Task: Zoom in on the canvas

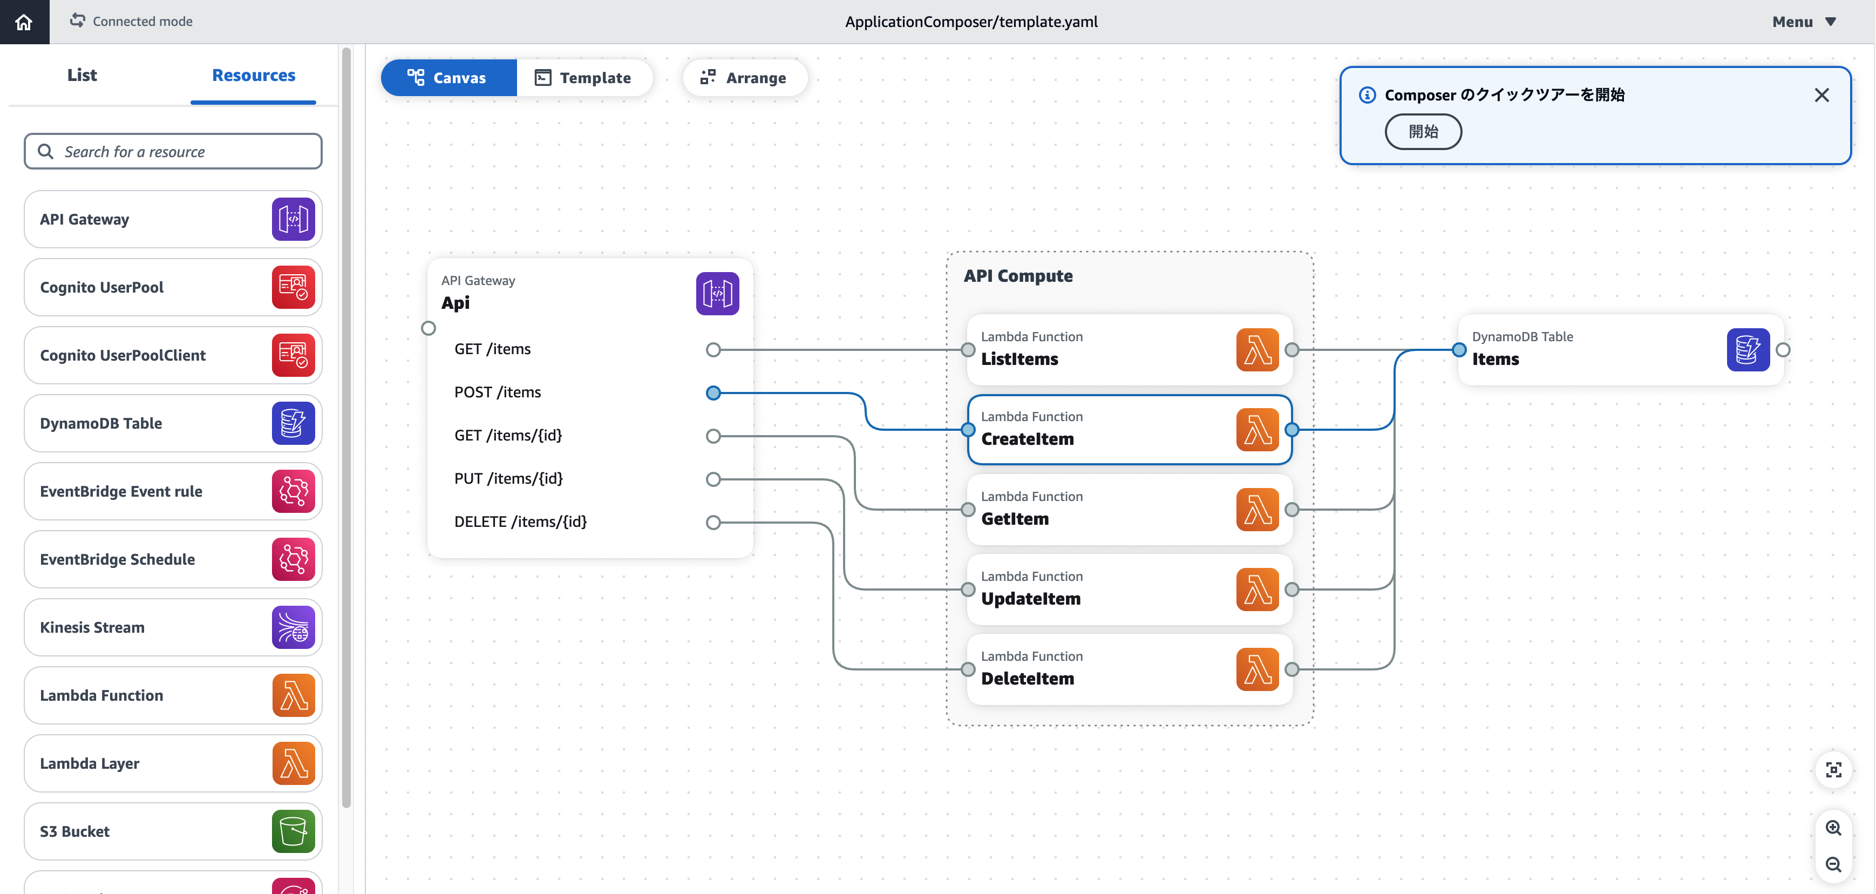Action: tap(1833, 829)
